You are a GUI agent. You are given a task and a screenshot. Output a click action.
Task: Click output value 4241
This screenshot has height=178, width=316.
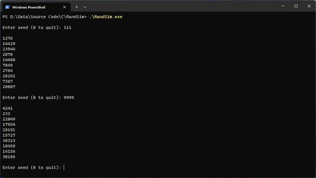(x=8, y=108)
